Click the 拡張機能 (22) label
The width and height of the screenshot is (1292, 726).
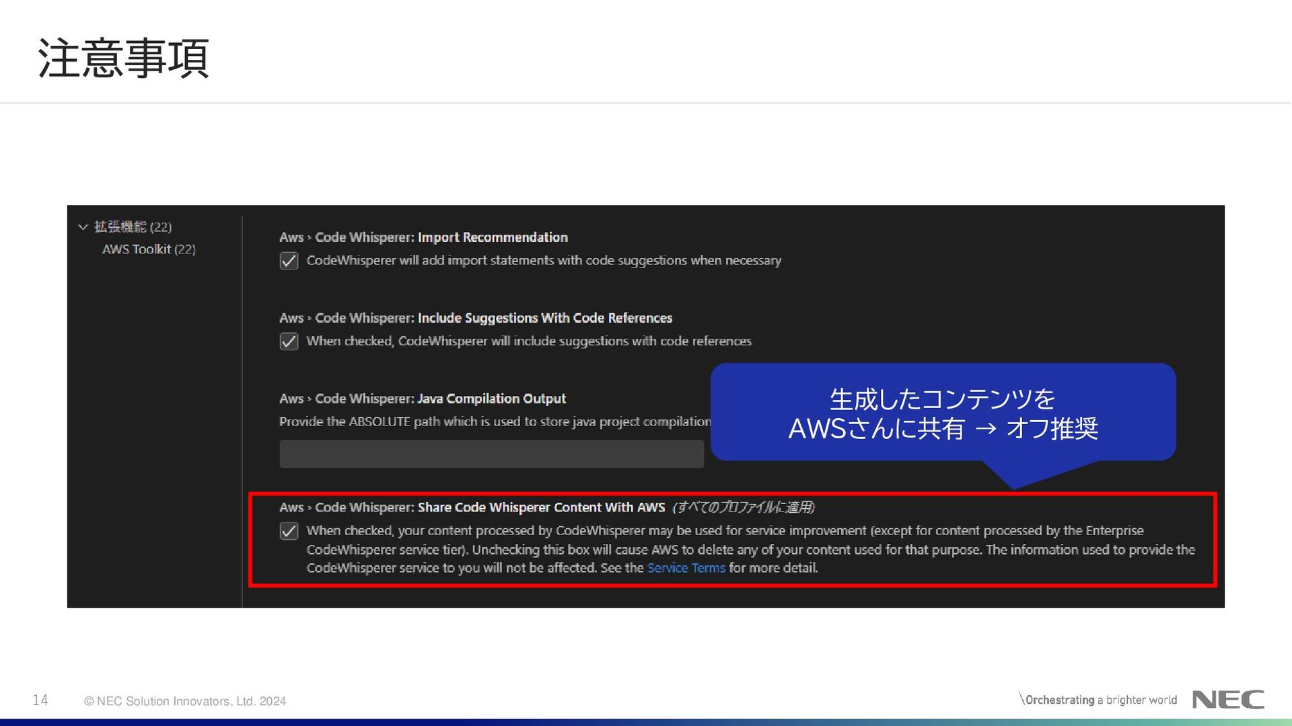click(133, 227)
